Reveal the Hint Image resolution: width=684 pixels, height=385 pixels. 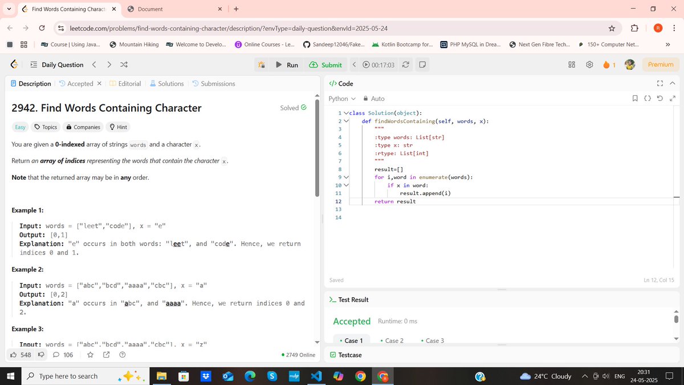tap(118, 127)
